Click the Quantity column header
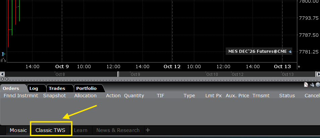 (x=134, y=96)
